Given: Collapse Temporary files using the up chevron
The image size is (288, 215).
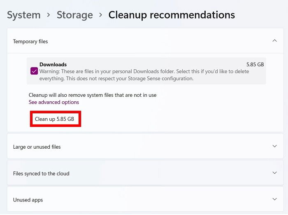Looking at the screenshot, I should point(274,41).
